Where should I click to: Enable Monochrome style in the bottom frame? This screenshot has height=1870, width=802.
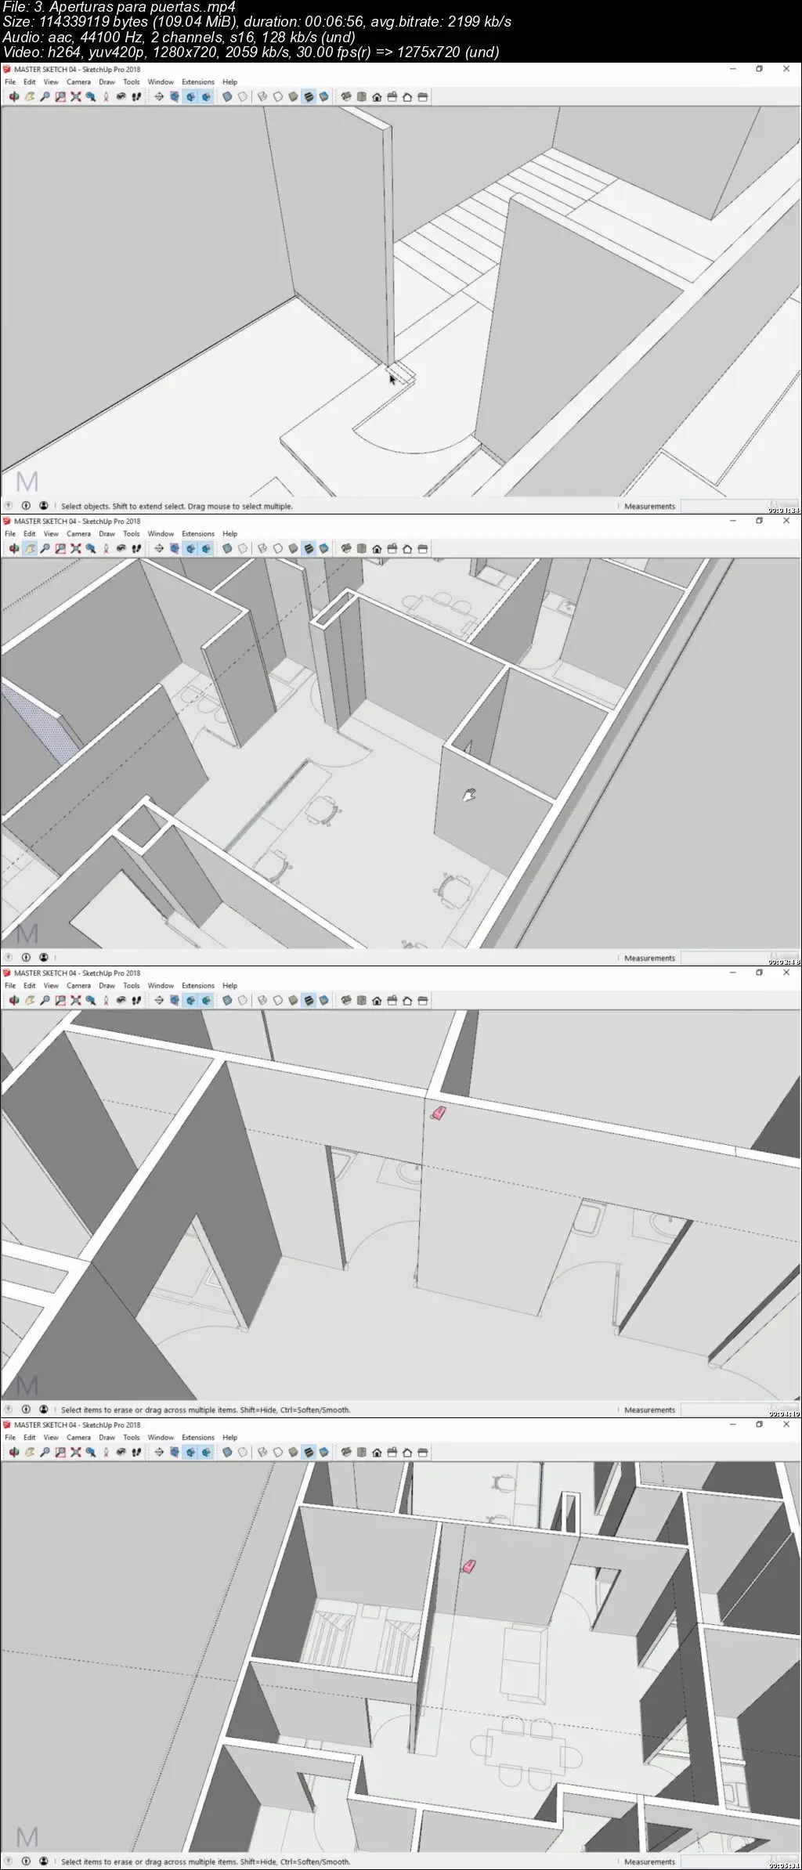(x=323, y=1453)
